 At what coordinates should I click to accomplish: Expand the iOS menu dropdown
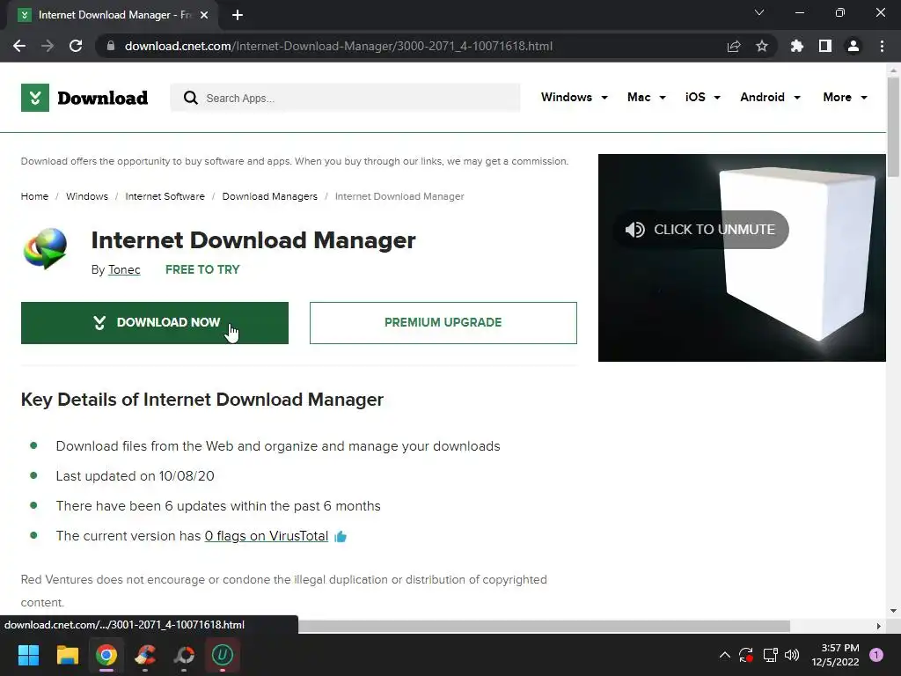coord(703,97)
